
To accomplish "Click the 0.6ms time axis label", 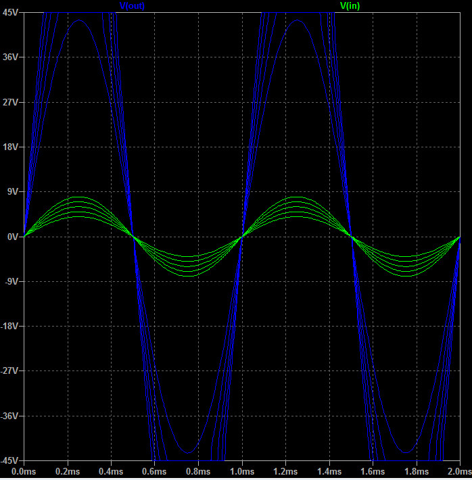I will (x=154, y=471).
